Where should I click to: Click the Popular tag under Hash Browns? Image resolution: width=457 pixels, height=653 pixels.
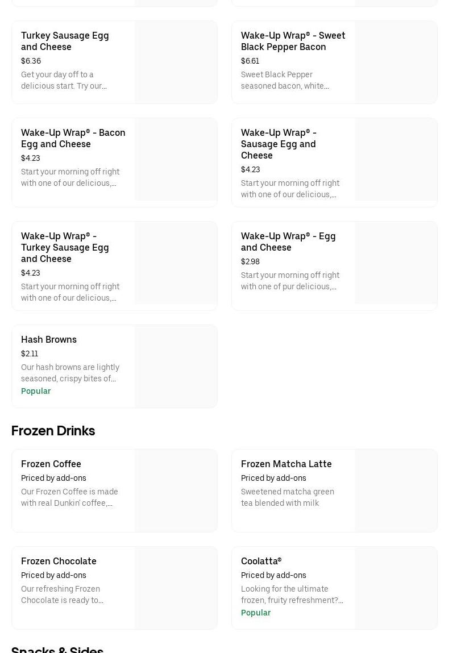[x=36, y=391]
